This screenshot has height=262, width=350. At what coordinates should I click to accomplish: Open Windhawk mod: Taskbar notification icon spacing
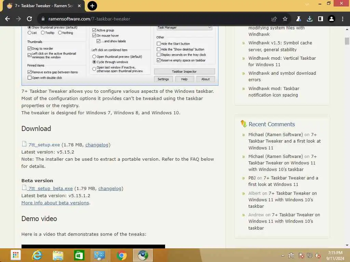click(274, 92)
